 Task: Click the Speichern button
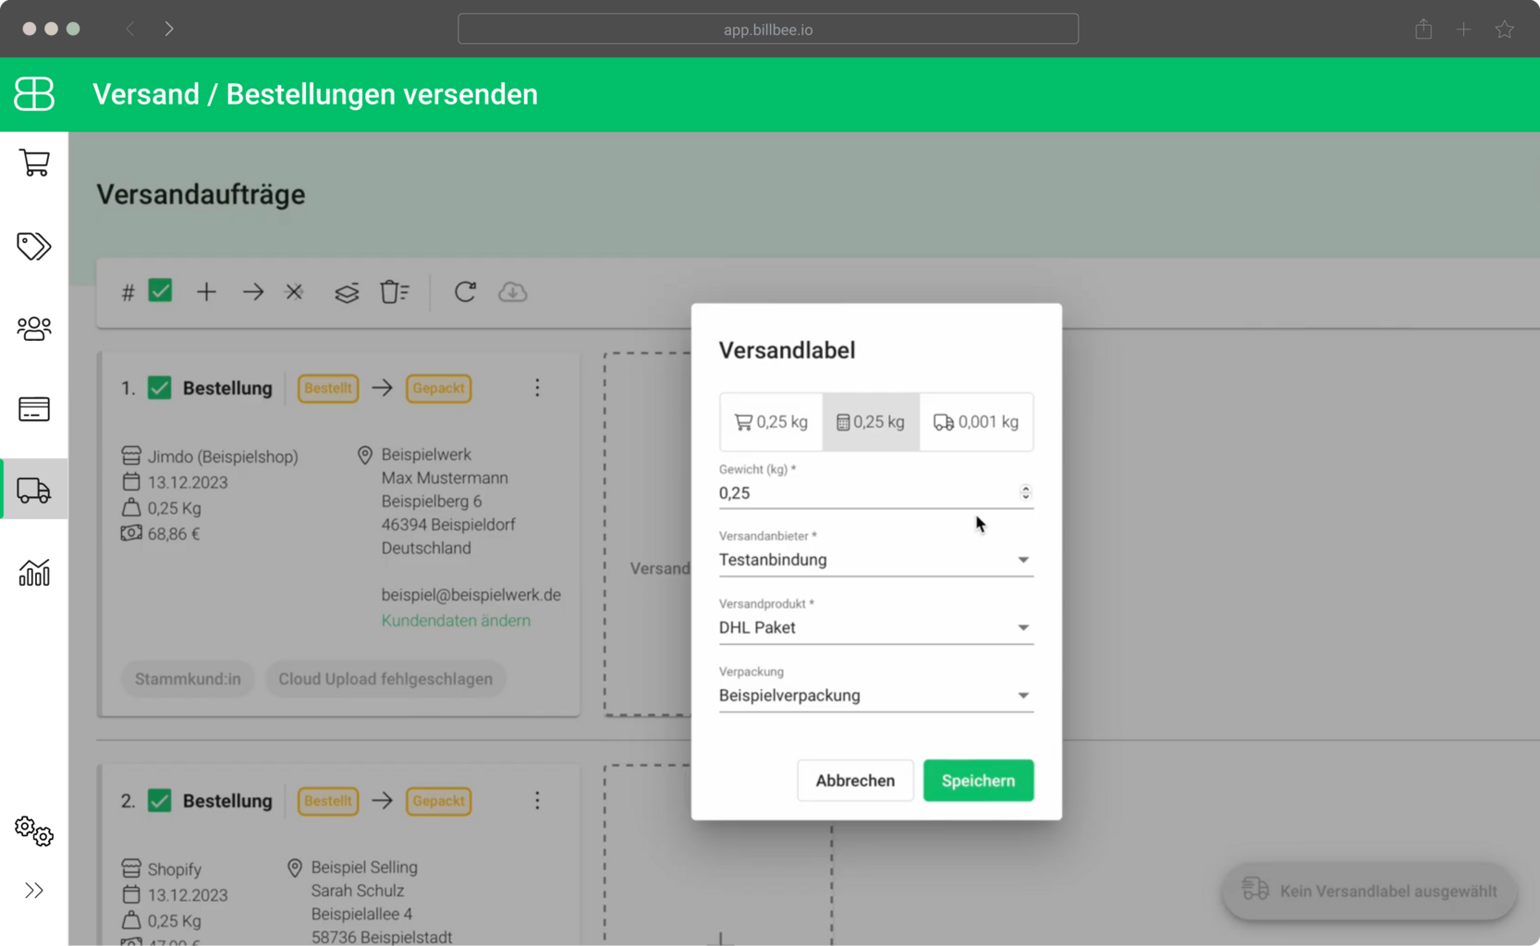pos(978,781)
